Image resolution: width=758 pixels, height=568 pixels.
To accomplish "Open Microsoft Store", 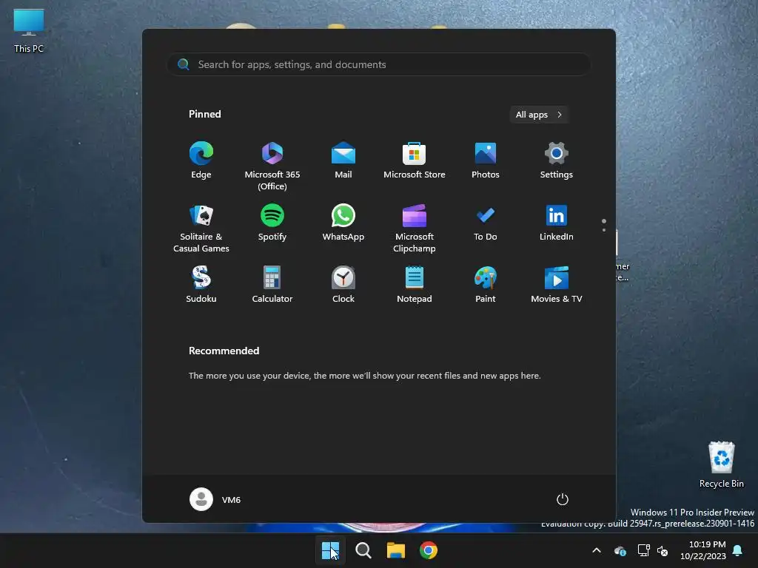I will 415,160.
